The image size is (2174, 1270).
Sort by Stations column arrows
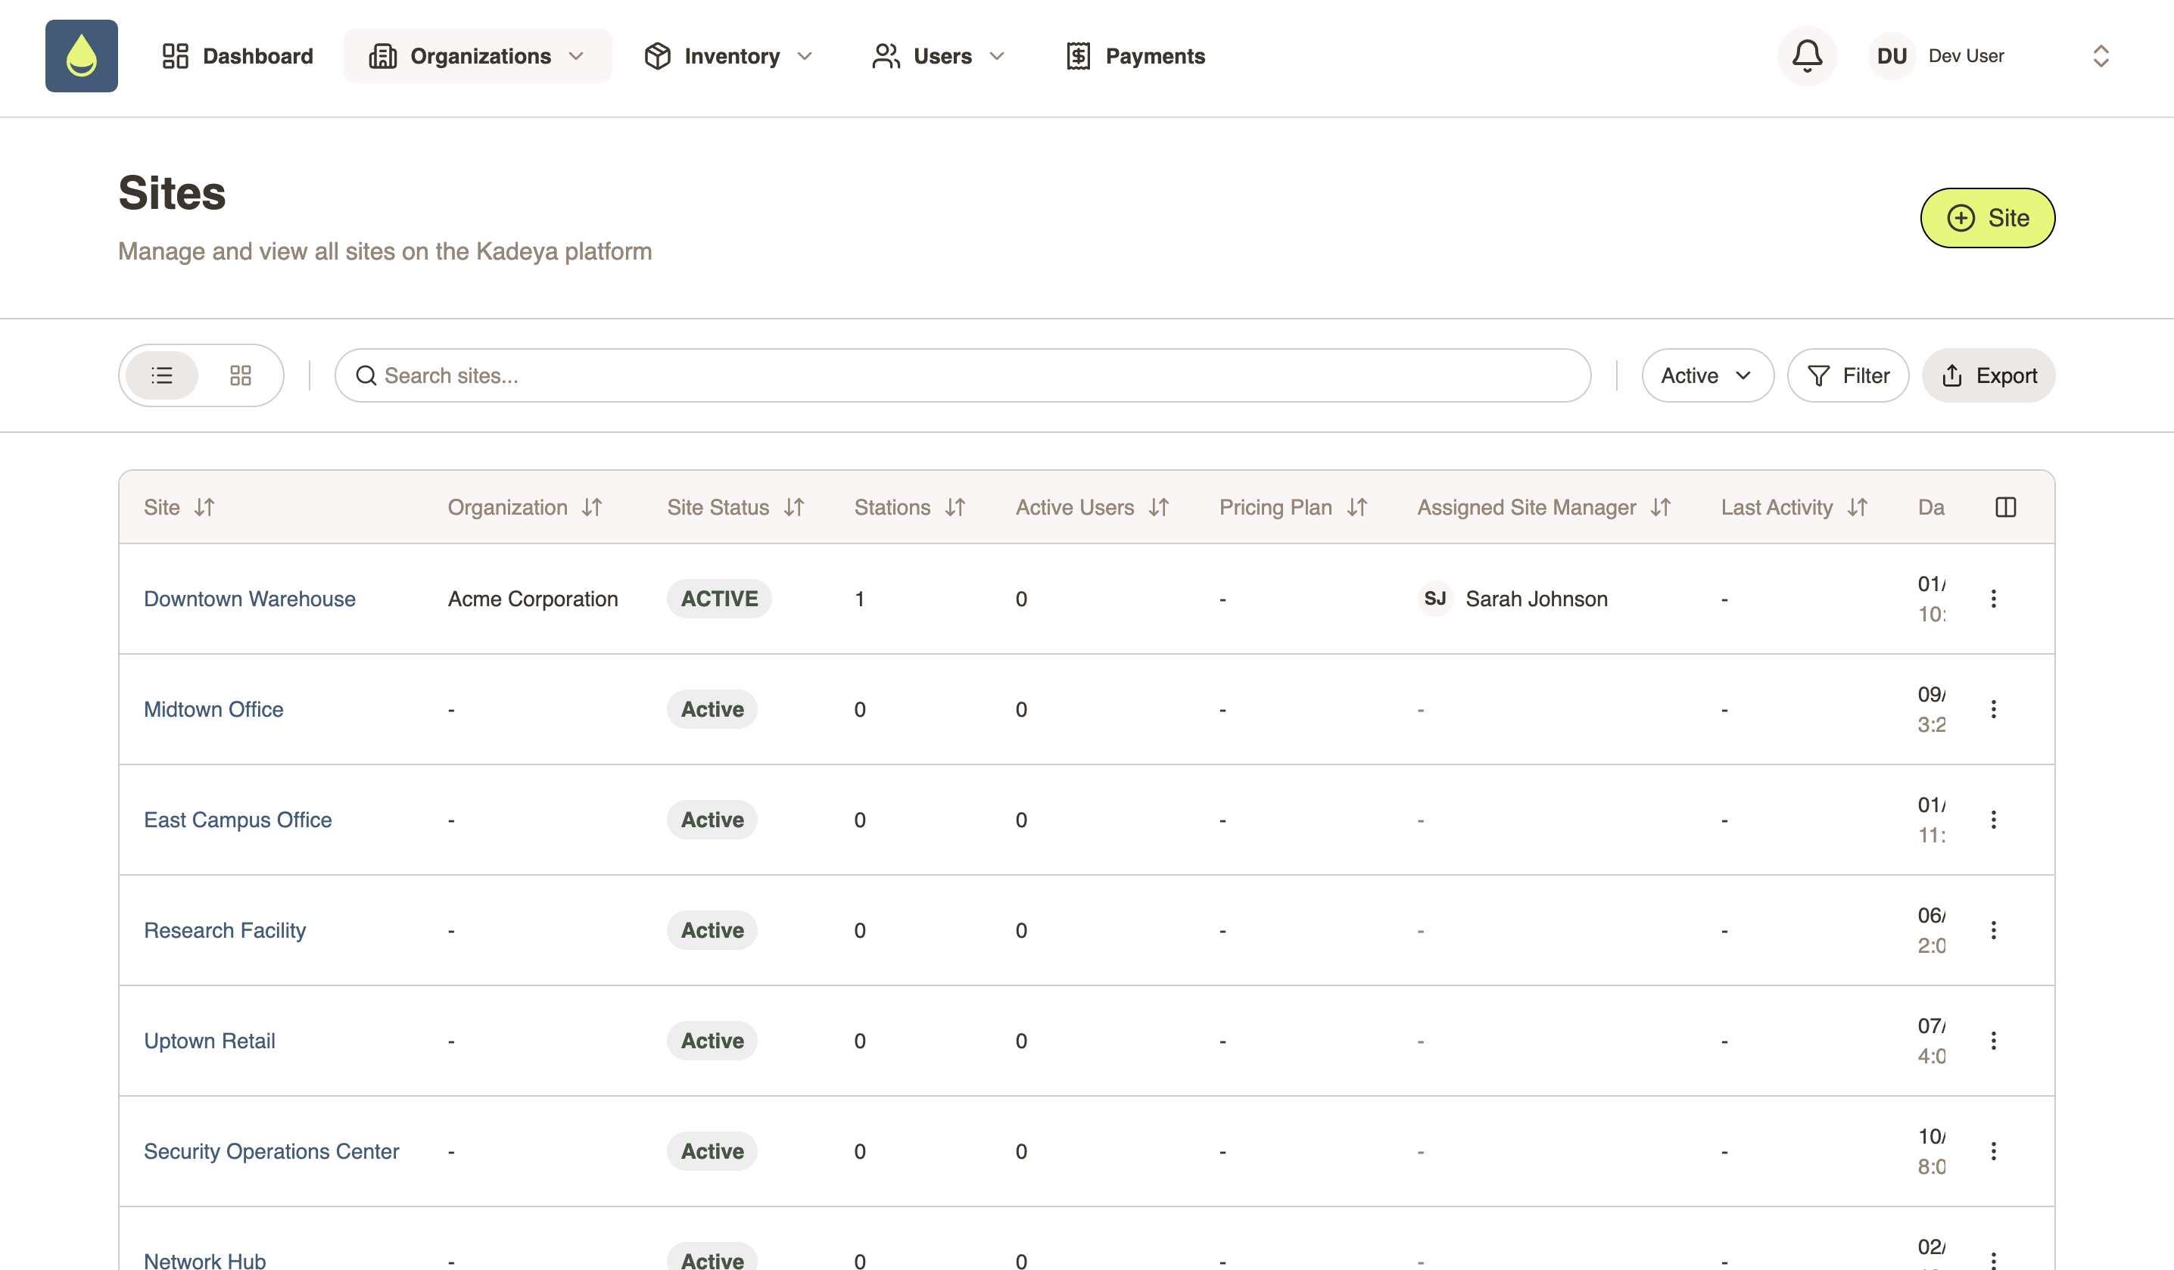955,507
